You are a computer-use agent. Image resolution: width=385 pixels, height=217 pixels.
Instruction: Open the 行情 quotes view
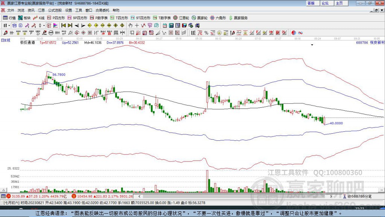[9, 18]
